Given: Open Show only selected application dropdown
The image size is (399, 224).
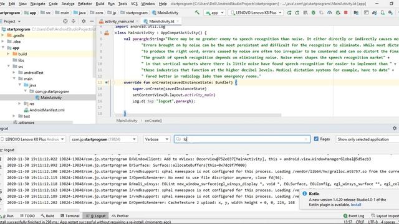Looking at the screenshot, I should click(367, 139).
